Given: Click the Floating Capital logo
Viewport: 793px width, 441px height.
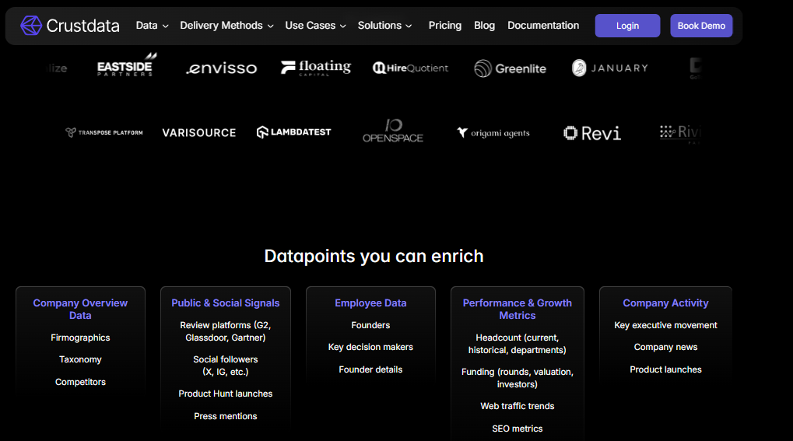Looking at the screenshot, I should pos(316,68).
